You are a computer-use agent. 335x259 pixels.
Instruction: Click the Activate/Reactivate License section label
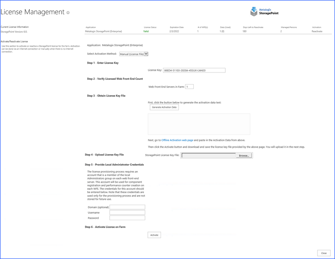(14, 42)
